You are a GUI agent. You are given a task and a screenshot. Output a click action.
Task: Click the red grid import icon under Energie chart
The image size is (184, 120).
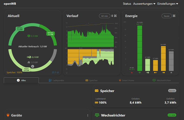tap(132, 72)
